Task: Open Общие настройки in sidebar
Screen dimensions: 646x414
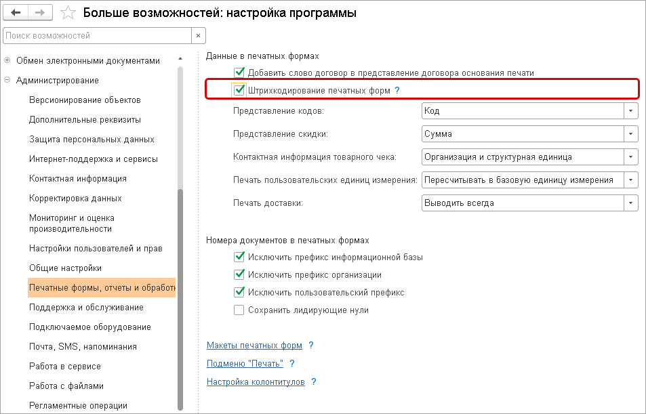Action: (65, 268)
